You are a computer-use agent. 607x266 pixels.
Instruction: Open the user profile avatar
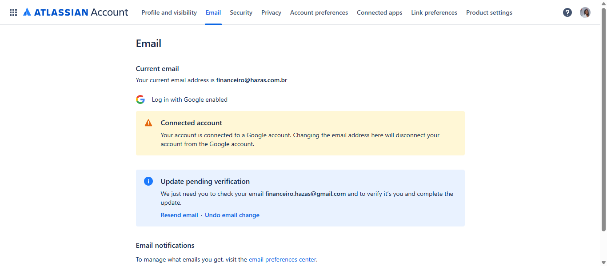pos(585,12)
